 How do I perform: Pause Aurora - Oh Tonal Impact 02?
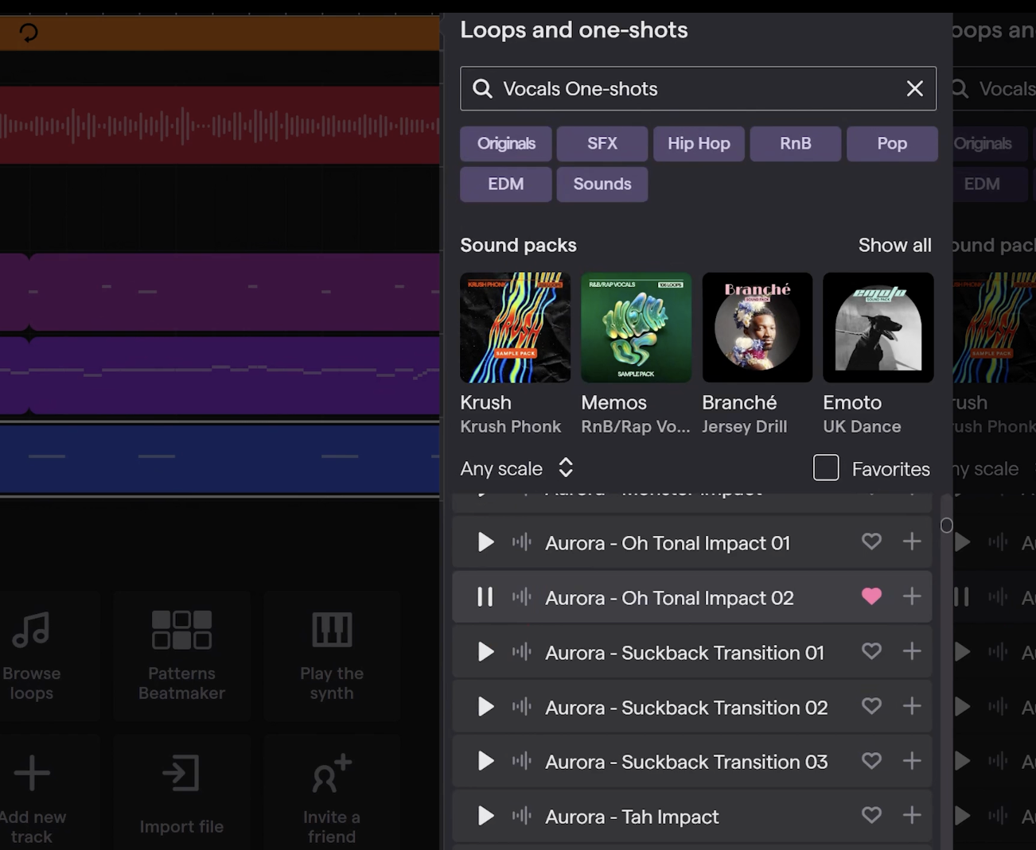pyautogui.click(x=485, y=597)
